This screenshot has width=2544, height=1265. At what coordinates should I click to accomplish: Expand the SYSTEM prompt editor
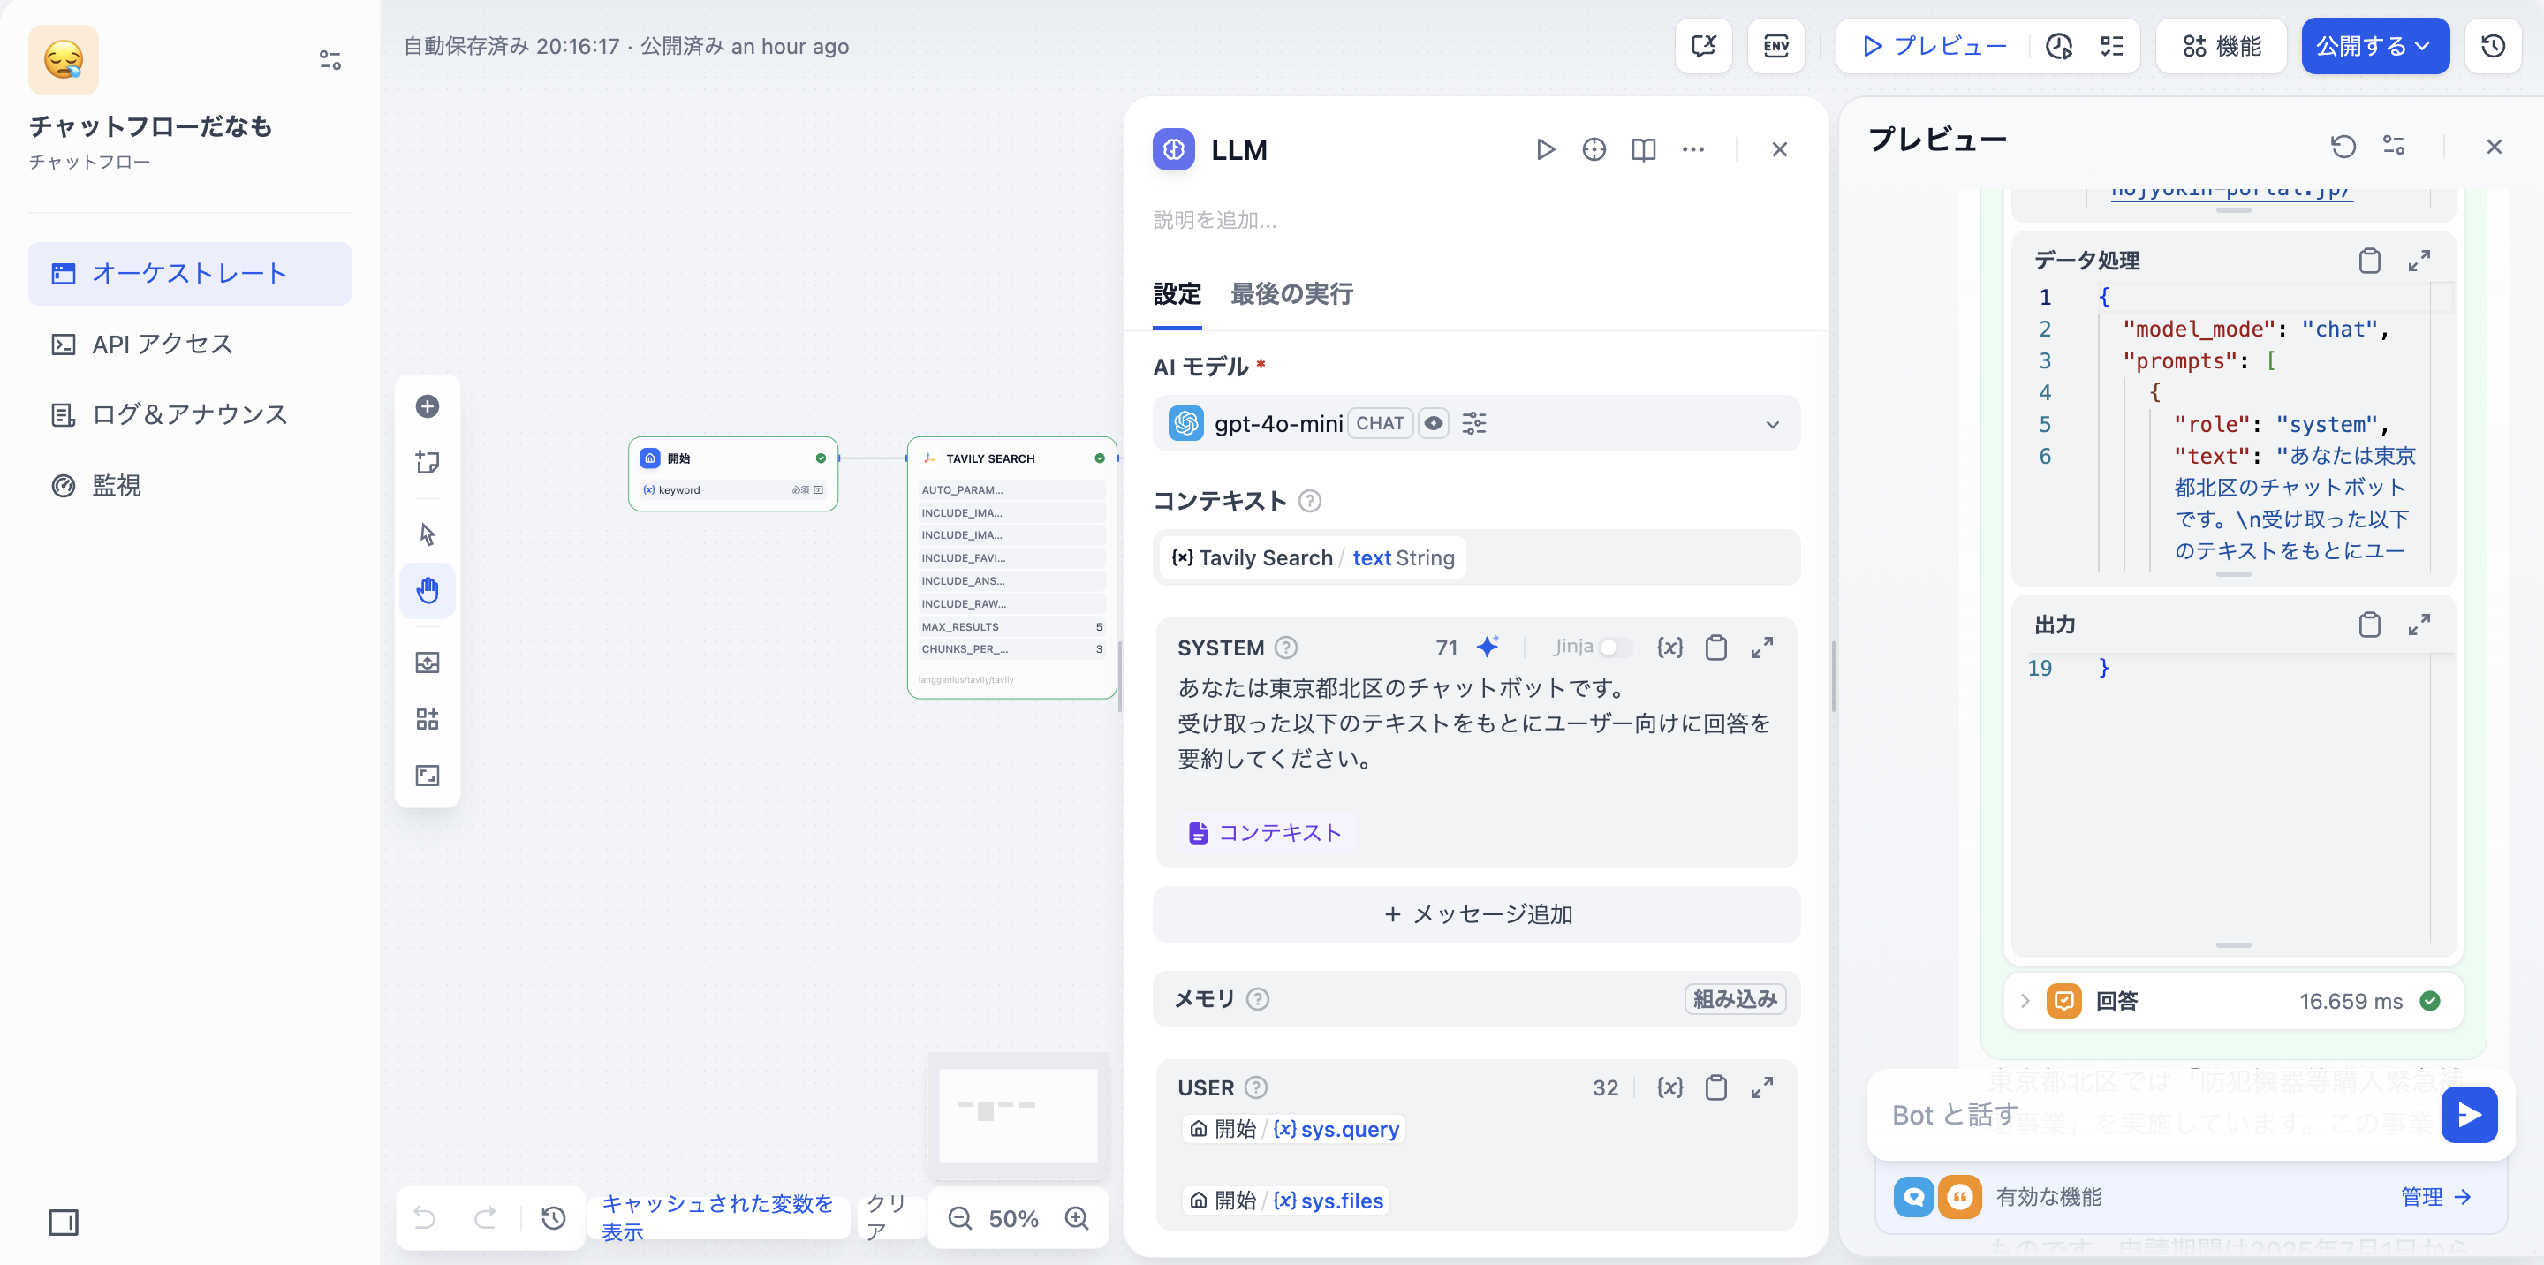(1762, 648)
